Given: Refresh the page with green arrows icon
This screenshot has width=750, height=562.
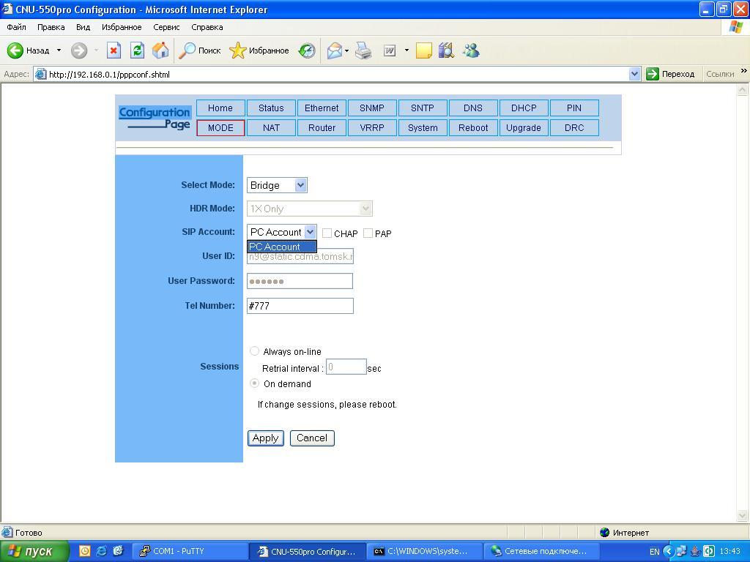Looking at the screenshot, I should pos(137,50).
